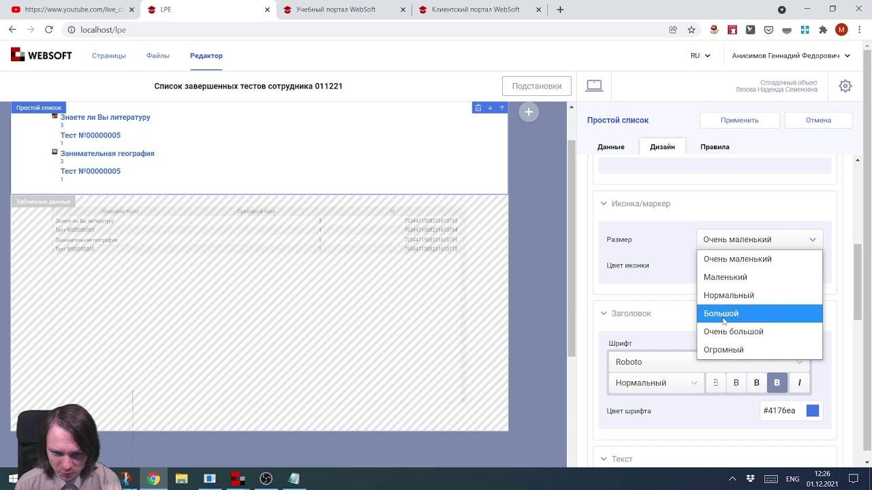Switch to the Учебный портал WebSoft tab
This screenshot has width=872, height=490.
click(340, 10)
